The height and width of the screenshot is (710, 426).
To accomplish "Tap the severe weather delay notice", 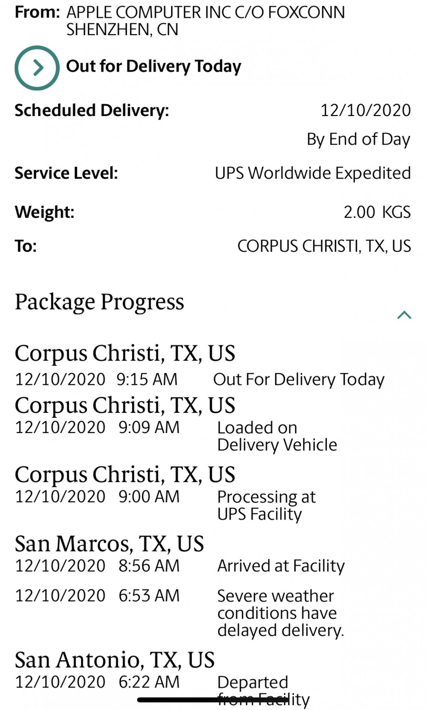I will click(280, 613).
